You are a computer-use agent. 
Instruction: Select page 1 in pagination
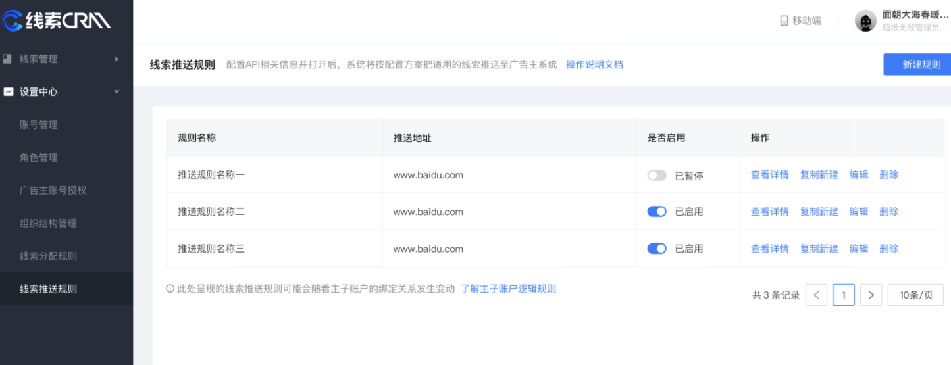click(844, 295)
